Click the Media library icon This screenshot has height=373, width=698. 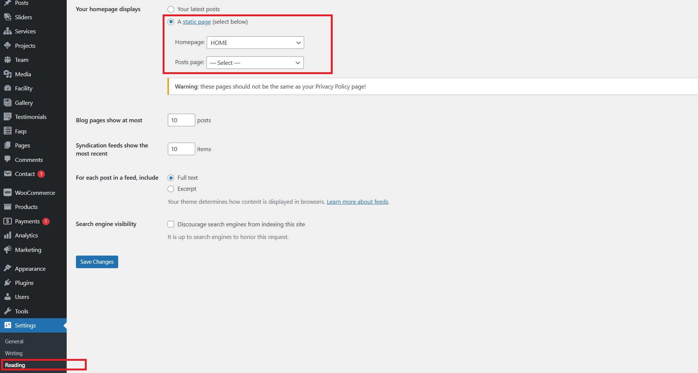[7, 74]
